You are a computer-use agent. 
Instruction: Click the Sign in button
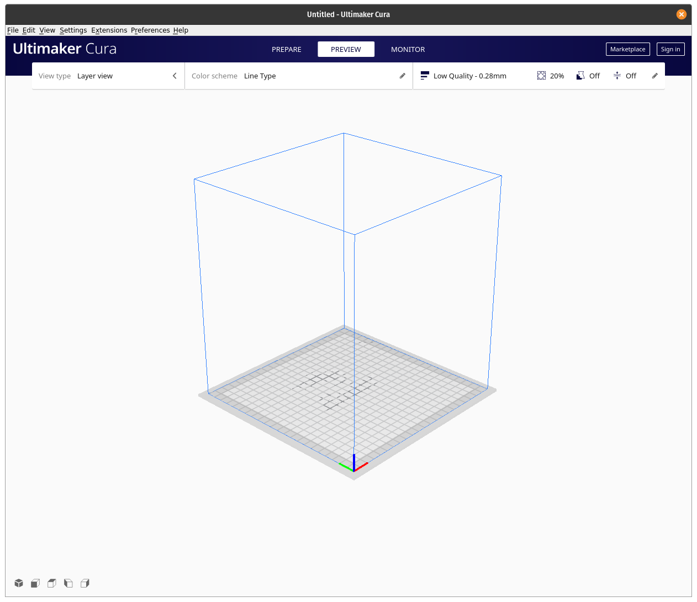coord(670,49)
